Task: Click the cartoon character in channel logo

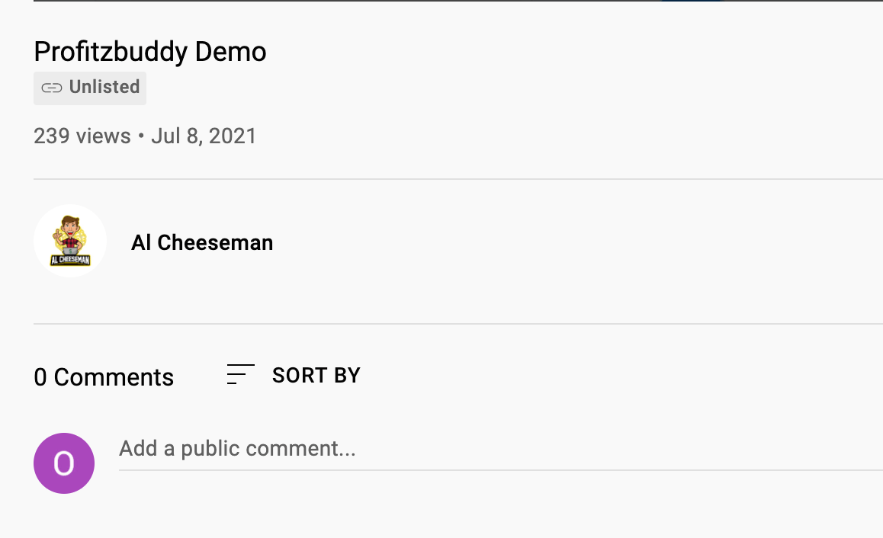Action: click(x=70, y=233)
